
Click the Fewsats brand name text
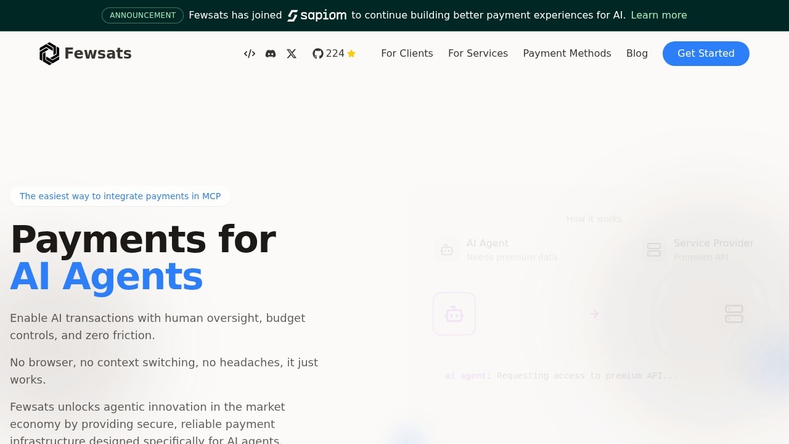98,54
